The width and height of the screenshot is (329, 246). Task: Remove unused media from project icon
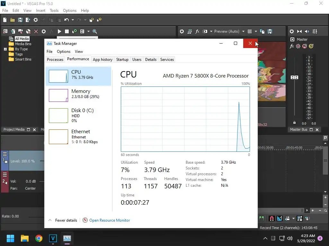coord(5,31)
